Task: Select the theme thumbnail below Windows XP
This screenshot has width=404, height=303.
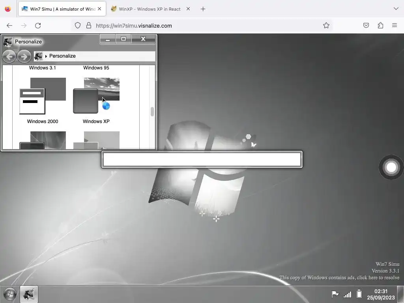Action: click(x=96, y=140)
